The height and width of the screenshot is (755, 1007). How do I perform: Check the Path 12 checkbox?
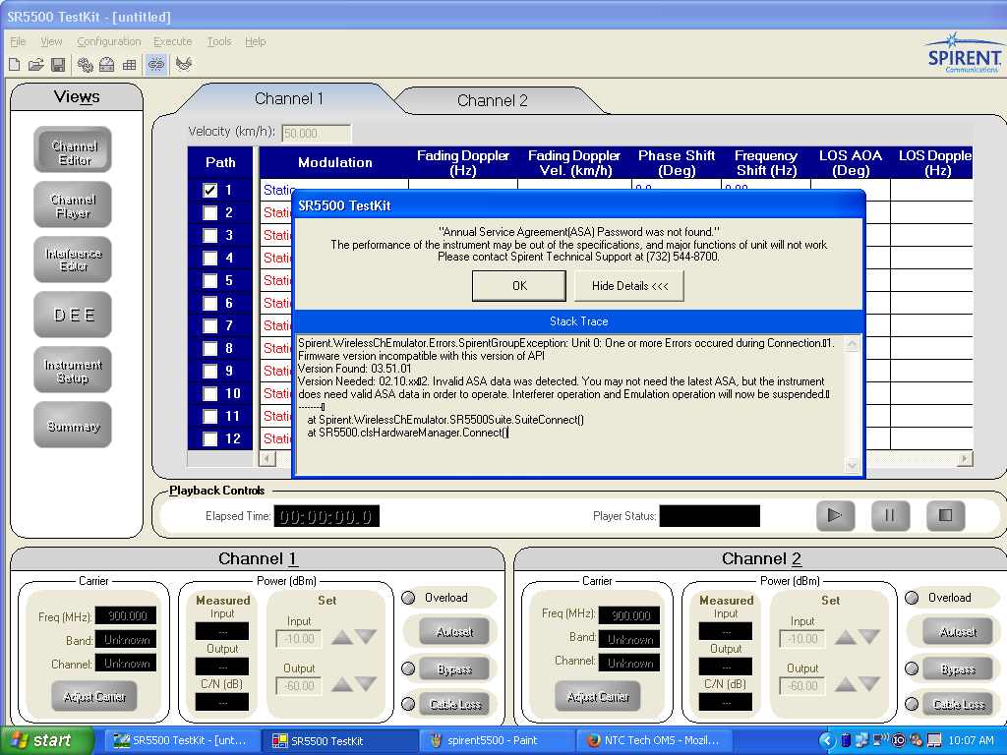[x=210, y=439]
